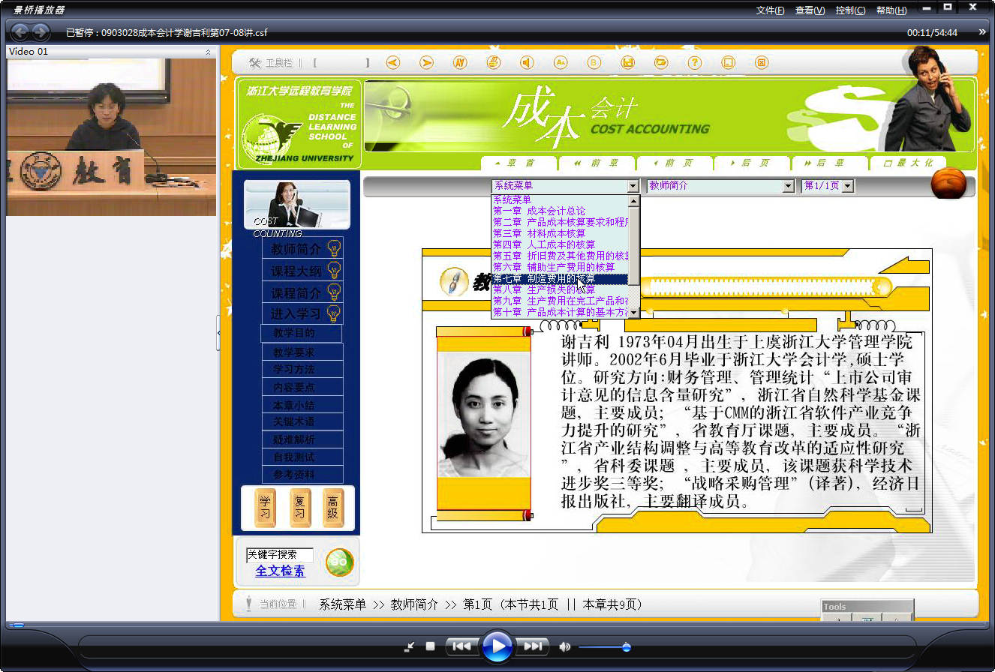Mute the player volume speaker button
Viewport: 995px width, 672px height.
(565, 646)
